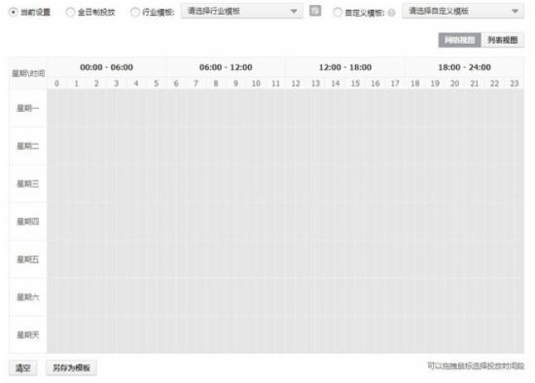Select the 星期二 grid cell under hour 2
535x383 pixels.
tap(96, 147)
